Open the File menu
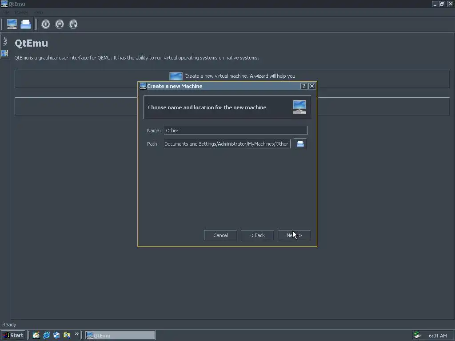 6,12
